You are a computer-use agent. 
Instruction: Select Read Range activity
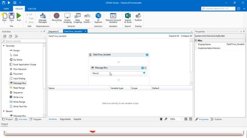click(x=17, y=88)
